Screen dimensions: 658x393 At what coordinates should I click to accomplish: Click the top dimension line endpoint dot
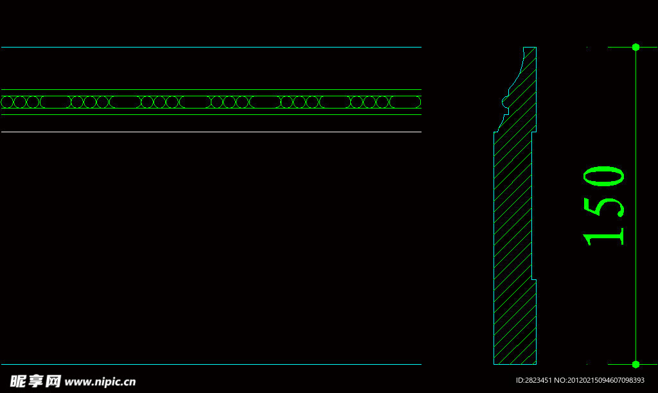pos(636,47)
